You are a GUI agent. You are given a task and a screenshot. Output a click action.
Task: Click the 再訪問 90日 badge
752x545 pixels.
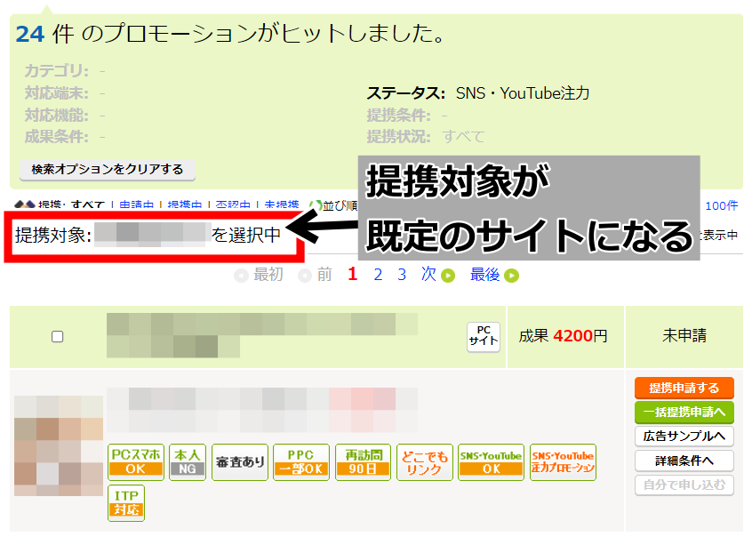point(362,462)
